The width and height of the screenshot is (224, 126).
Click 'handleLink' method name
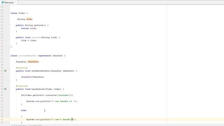tap(38, 89)
